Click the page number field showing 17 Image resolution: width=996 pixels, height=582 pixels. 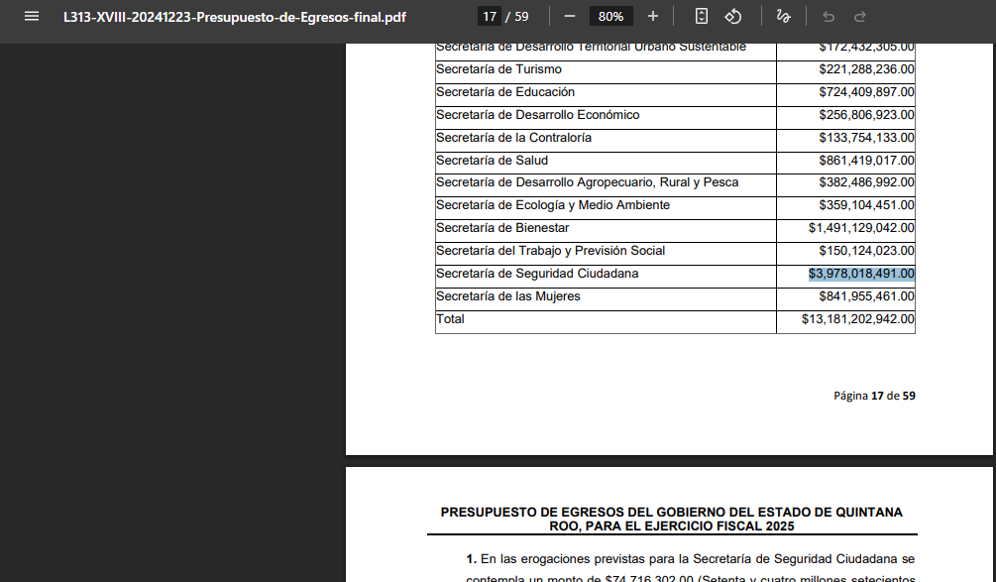tap(490, 17)
